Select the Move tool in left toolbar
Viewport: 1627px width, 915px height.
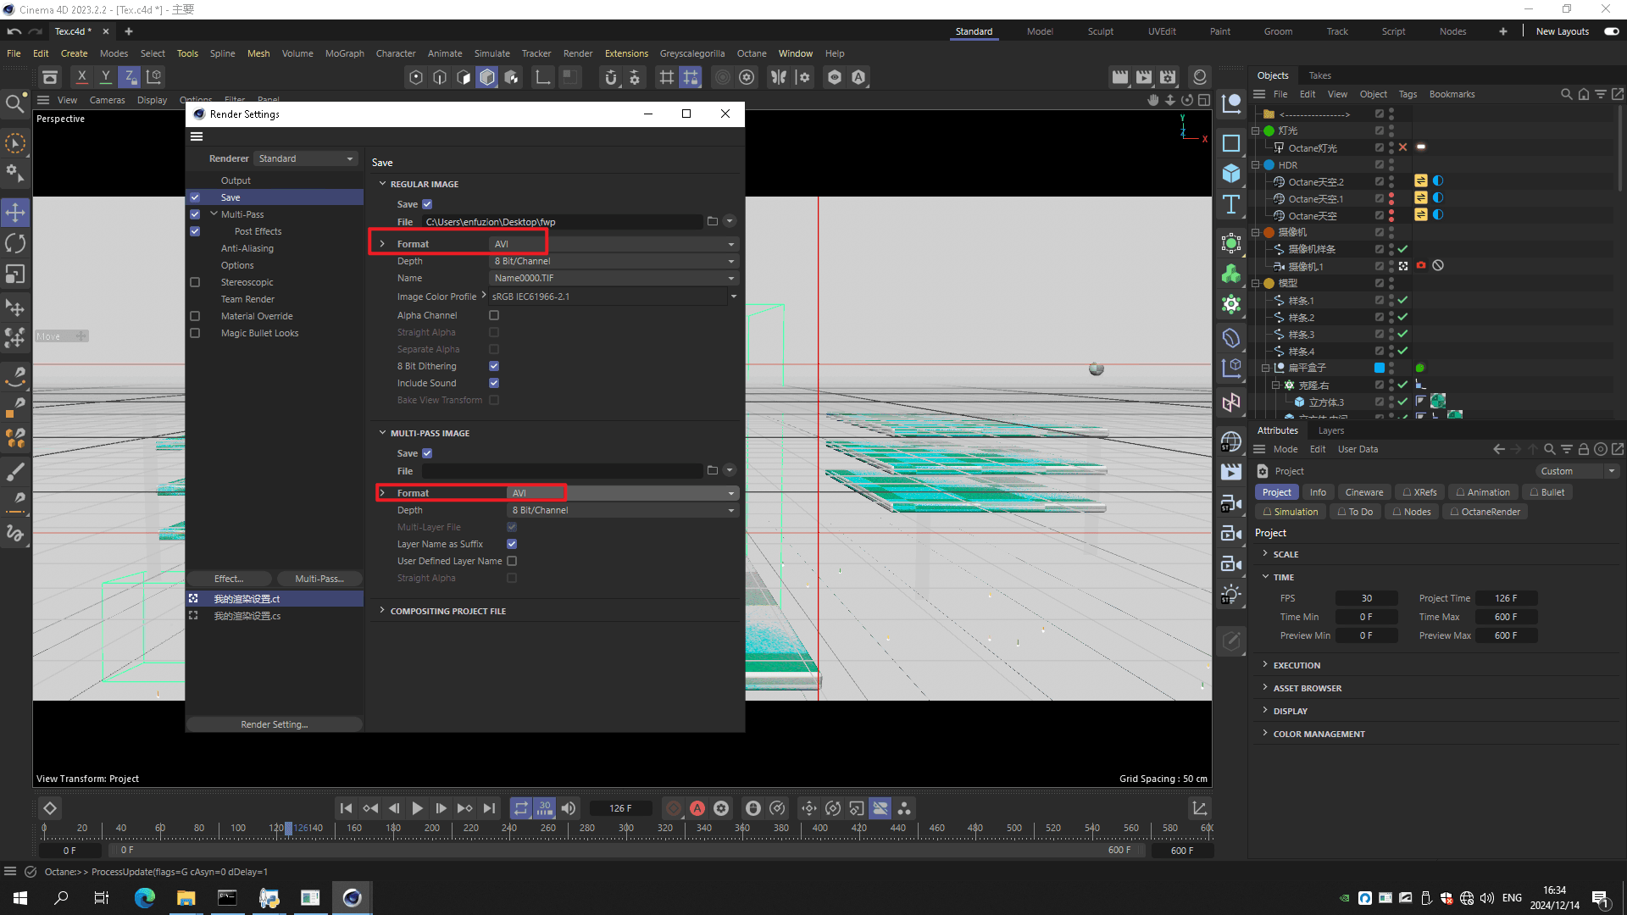click(15, 213)
